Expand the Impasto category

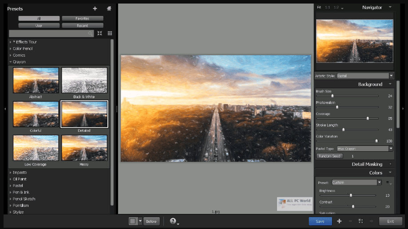tap(10, 172)
